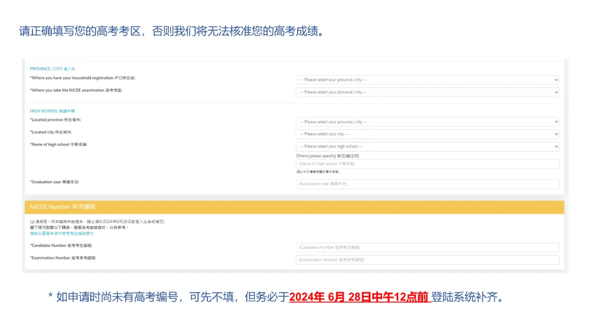Click the Candidate Number input field

point(427,248)
